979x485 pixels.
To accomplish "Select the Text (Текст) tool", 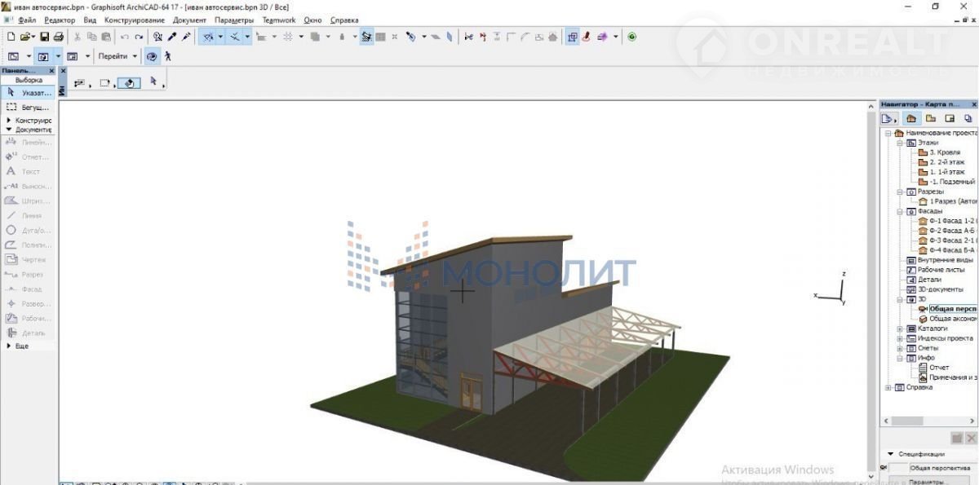I will point(29,171).
